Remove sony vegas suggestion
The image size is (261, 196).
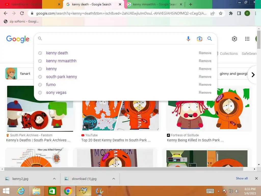pyautogui.click(x=205, y=92)
